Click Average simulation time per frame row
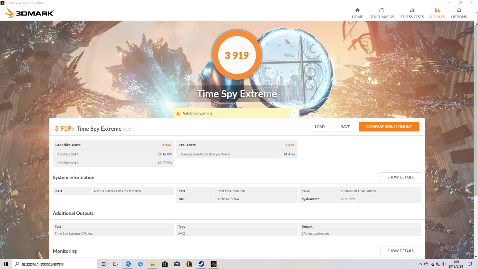The height and width of the screenshot is (269, 478). click(x=237, y=154)
